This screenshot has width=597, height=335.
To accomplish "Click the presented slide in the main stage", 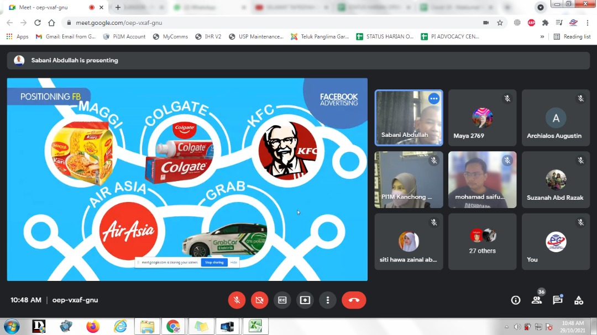I will [x=187, y=179].
